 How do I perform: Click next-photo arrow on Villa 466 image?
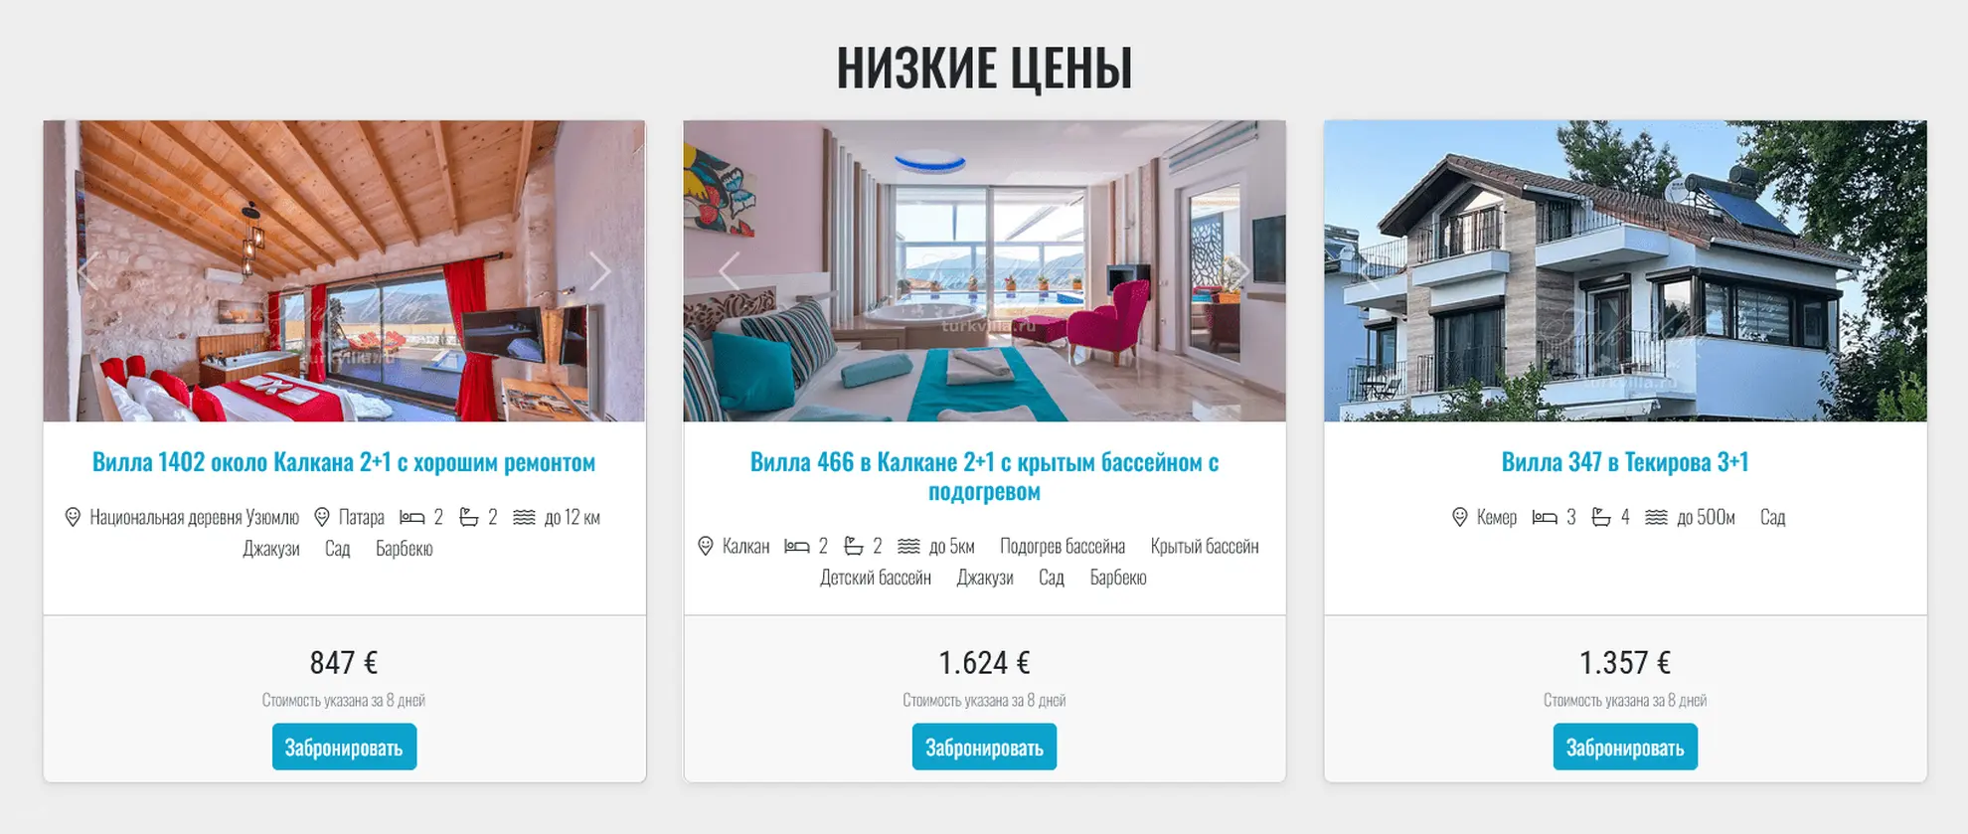1239,270
